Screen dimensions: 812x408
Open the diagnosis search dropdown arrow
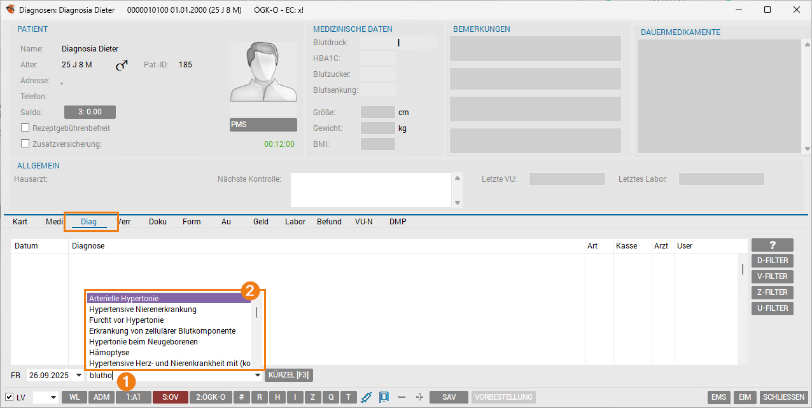[x=257, y=376]
